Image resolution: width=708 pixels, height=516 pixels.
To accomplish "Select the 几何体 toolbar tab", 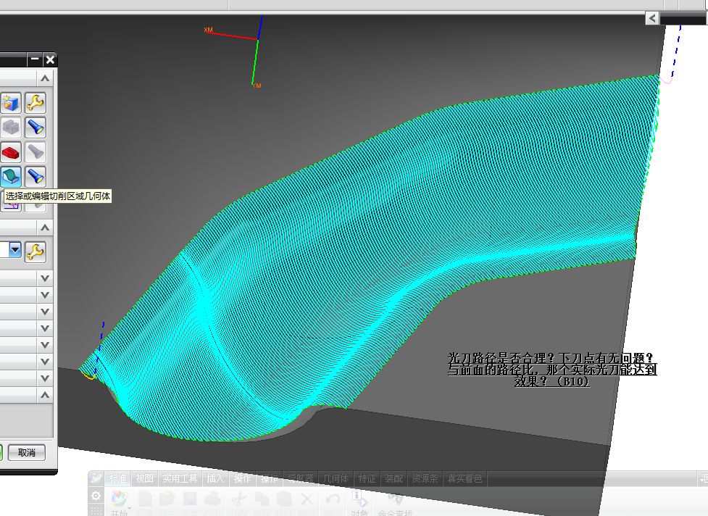I will 336,478.
